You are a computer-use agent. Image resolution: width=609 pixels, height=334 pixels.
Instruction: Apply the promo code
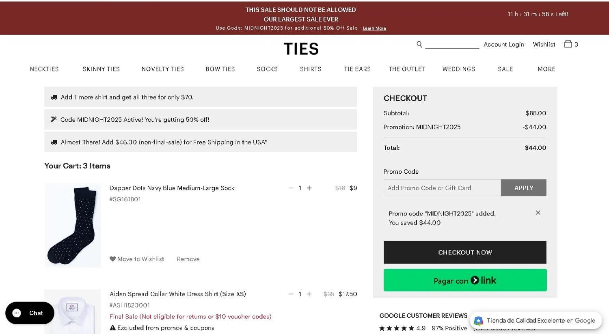click(x=523, y=188)
